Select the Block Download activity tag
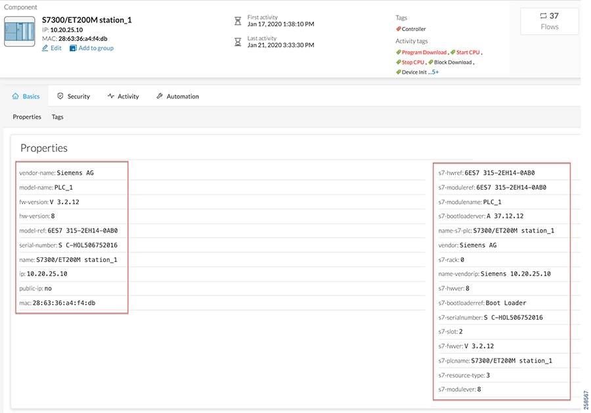The image size is (591, 413). [452, 62]
